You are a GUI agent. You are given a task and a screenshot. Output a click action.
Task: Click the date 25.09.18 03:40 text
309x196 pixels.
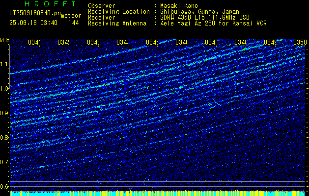pyautogui.click(x=33, y=23)
